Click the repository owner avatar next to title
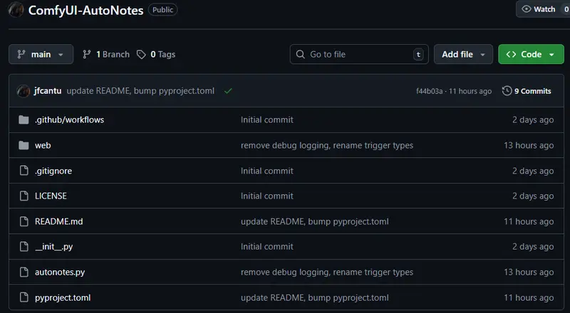Screen dimensions: 570x313 pos(16,10)
